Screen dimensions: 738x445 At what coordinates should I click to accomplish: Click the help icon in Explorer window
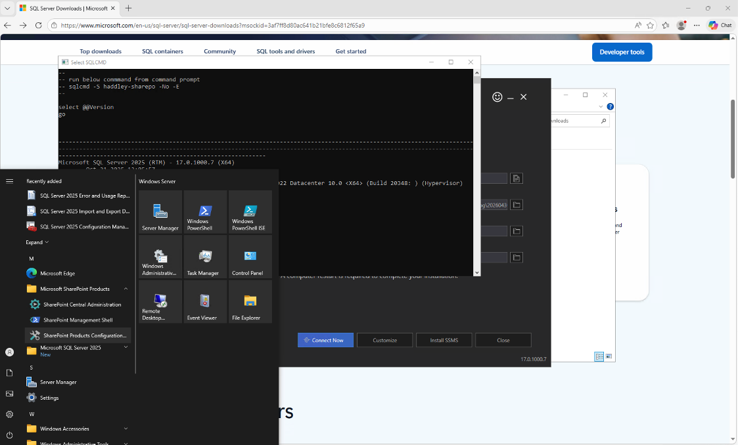[x=610, y=107]
